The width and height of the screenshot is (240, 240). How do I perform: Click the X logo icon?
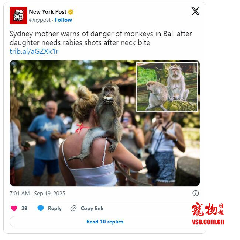click(x=195, y=11)
